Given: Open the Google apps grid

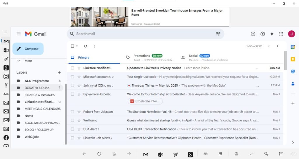Looking at the screenshot, I should (281, 34).
